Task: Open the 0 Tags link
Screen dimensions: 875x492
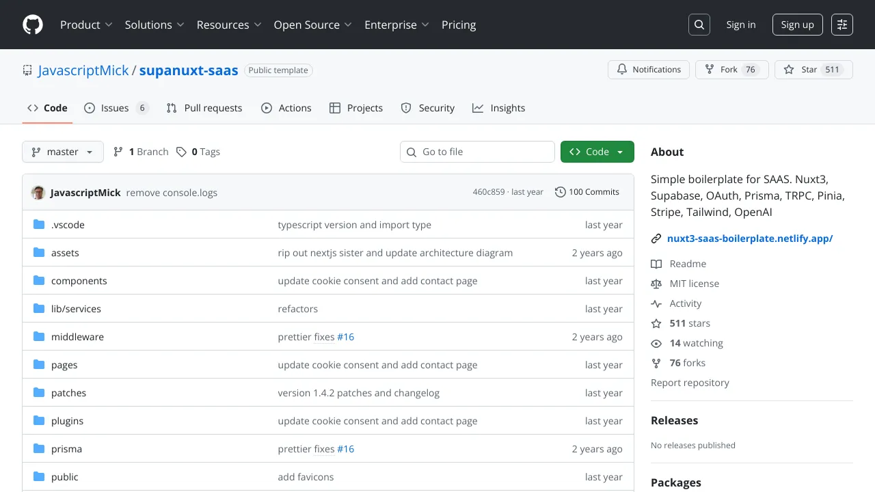Action: [198, 152]
